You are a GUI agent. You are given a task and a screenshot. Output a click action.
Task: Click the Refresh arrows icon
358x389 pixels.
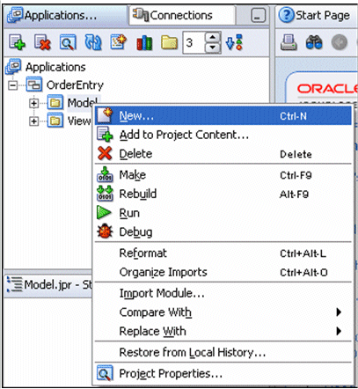coord(93,43)
